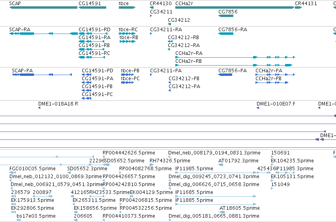The image size is (336, 222).
Task: Click the tbce-PC protein label
Action: [130, 79]
